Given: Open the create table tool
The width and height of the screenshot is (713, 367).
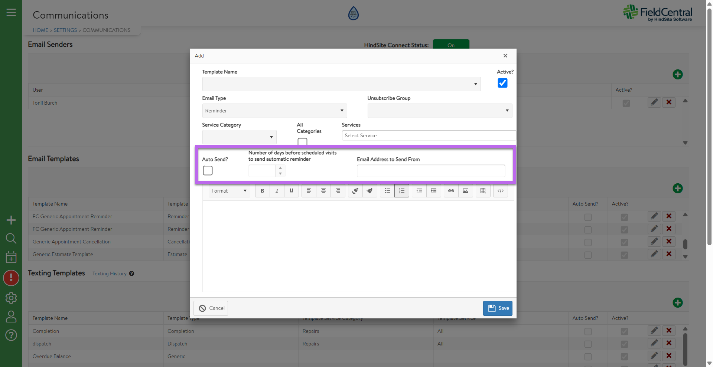Looking at the screenshot, I should (x=483, y=191).
